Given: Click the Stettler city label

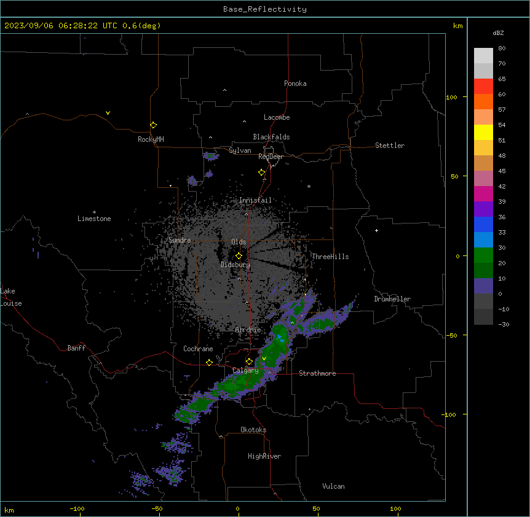Looking at the screenshot, I should point(390,146).
